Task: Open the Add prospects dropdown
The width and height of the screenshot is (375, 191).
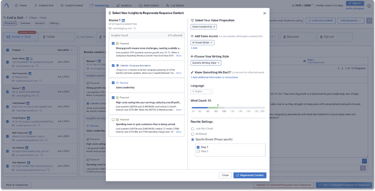Action: coord(351,21)
